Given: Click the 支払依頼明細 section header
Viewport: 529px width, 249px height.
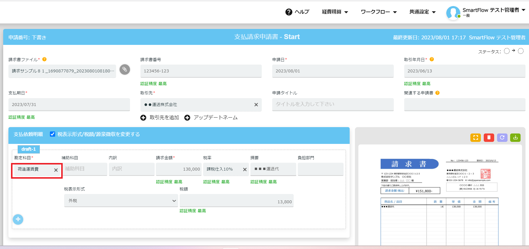Looking at the screenshot, I should click(x=28, y=134).
